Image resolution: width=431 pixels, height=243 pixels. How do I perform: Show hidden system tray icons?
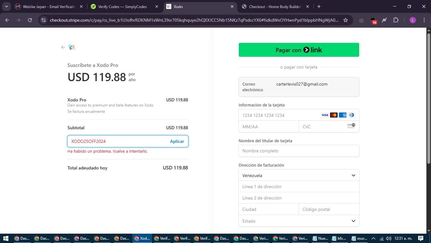point(374,238)
